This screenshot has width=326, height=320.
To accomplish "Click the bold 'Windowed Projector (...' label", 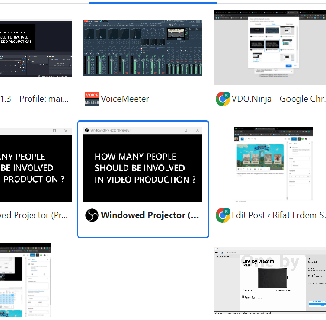I will click(150, 215).
